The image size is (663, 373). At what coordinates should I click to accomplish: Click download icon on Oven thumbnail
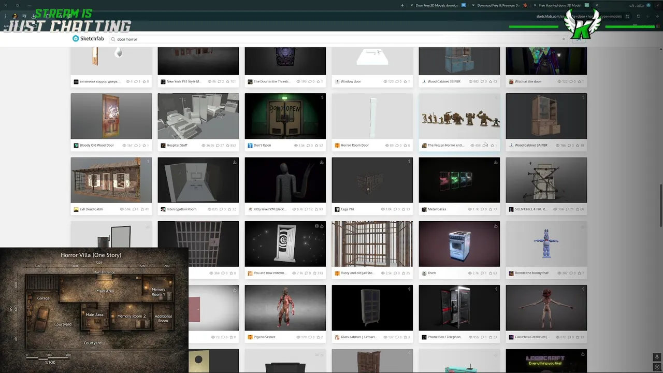tap(496, 226)
